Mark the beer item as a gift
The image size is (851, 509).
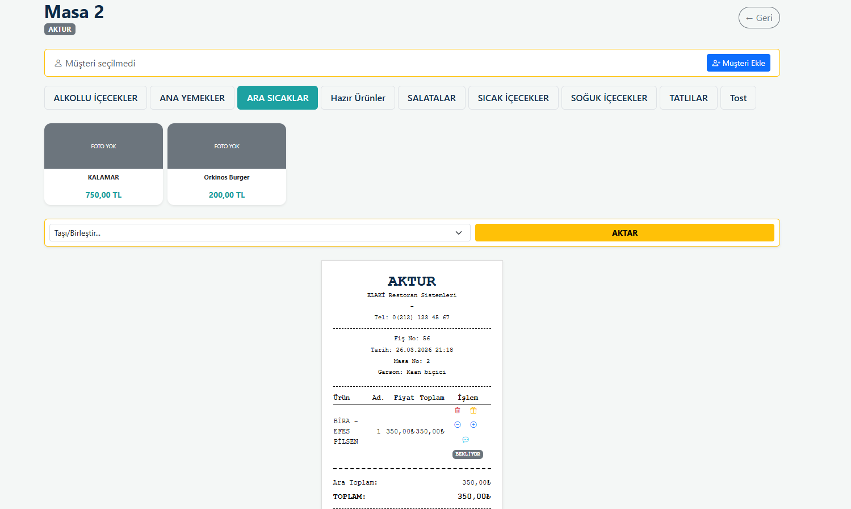[473, 410]
